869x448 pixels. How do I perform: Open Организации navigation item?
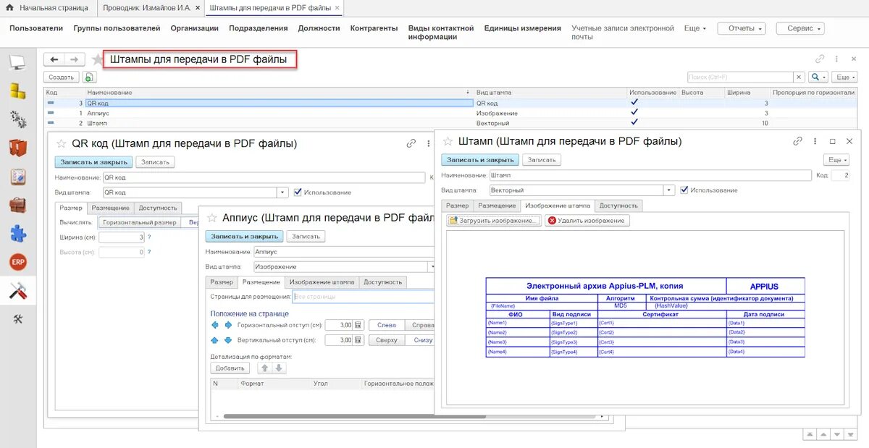pyautogui.click(x=195, y=28)
